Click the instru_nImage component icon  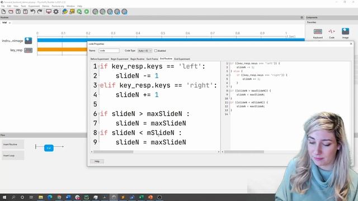click(x=29, y=41)
